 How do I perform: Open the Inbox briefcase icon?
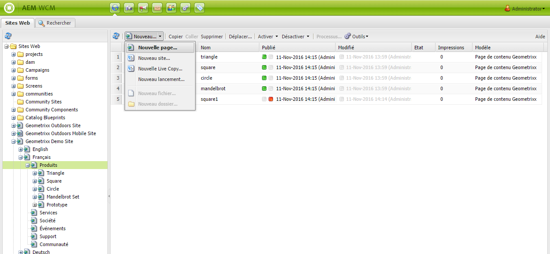pos(157,8)
